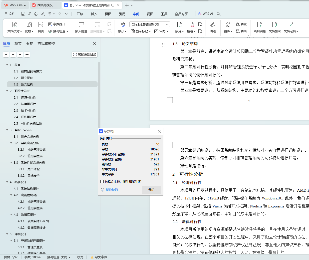Click the 接受 accept changes icon
The height and width of the screenshot is (260, 309).
coord(180,25)
